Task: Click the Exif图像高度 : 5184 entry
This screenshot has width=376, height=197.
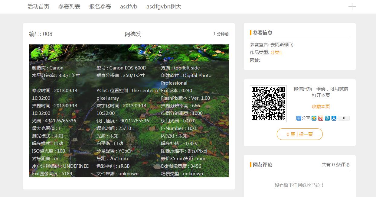Action: (52, 173)
